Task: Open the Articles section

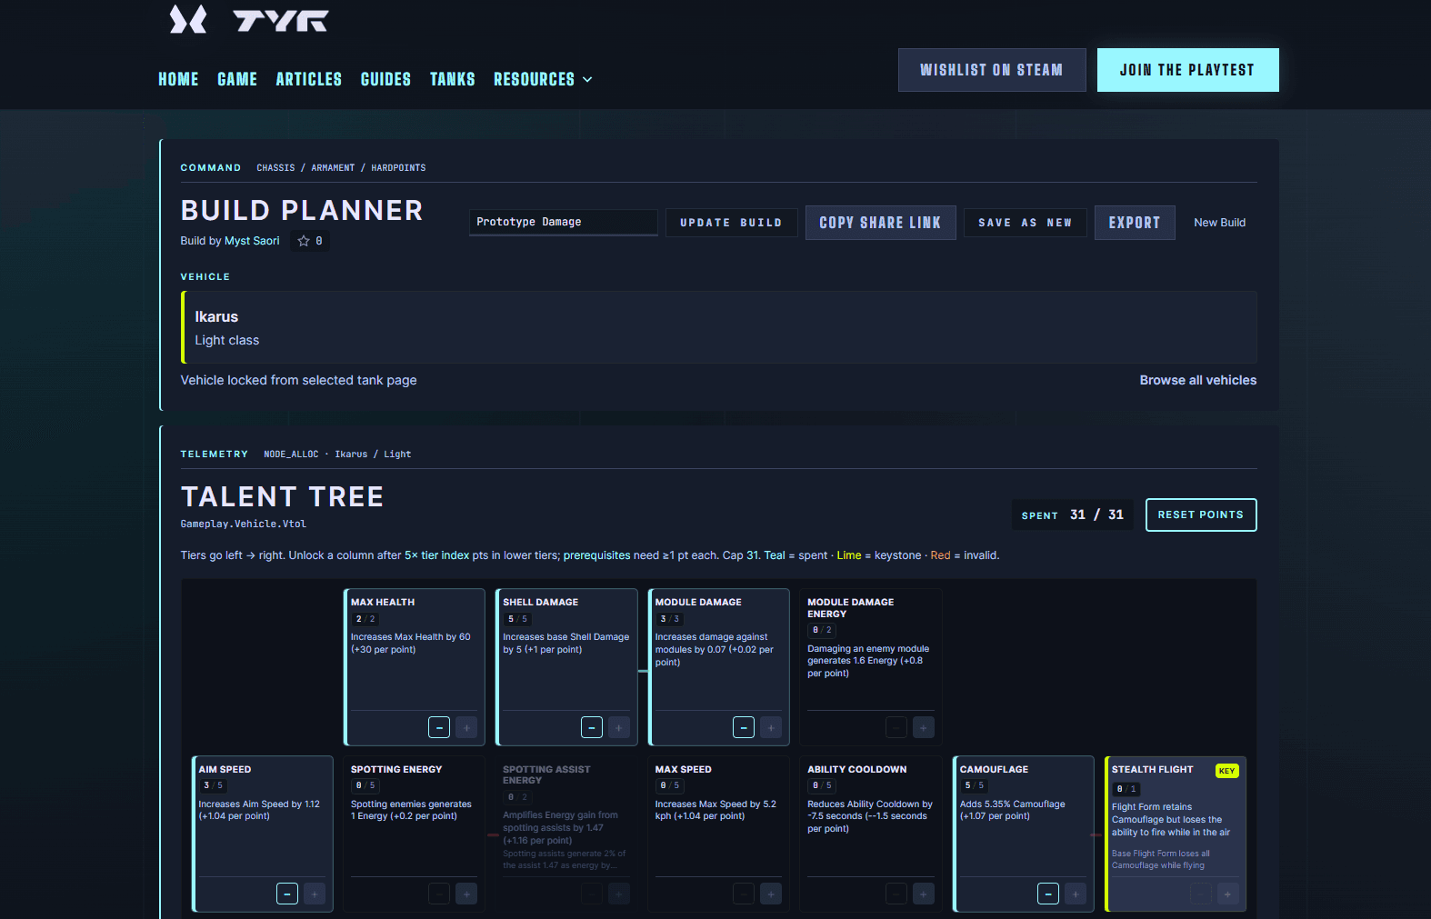Action: [x=309, y=79]
